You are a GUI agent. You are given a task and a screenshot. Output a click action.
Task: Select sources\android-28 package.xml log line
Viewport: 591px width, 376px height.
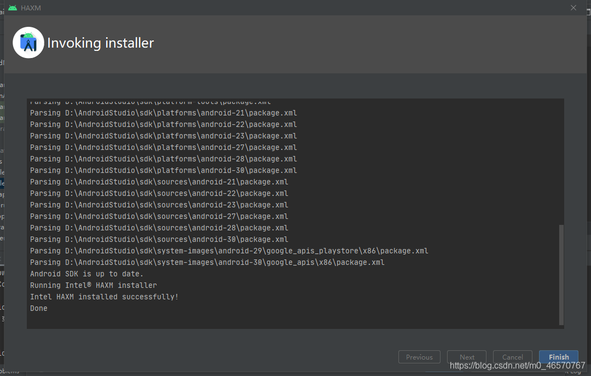click(x=159, y=228)
